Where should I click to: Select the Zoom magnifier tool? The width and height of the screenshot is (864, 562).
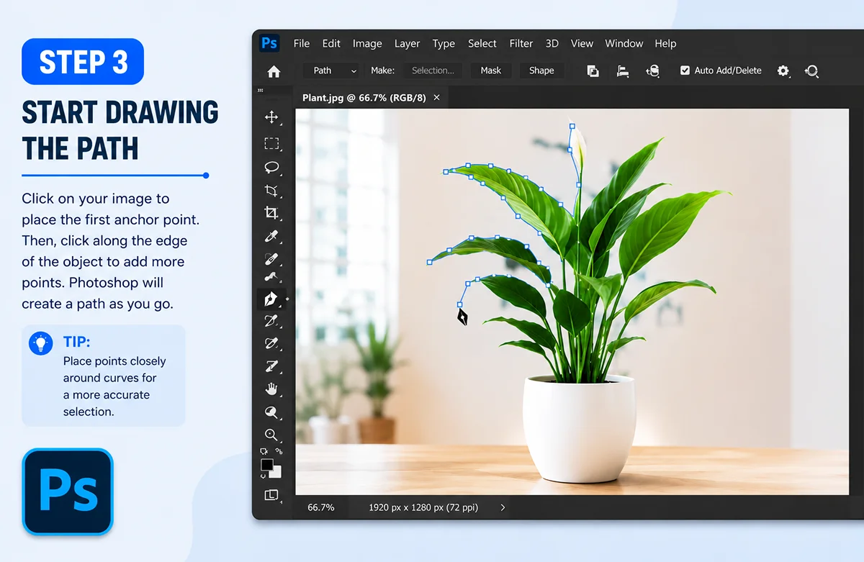point(271,435)
